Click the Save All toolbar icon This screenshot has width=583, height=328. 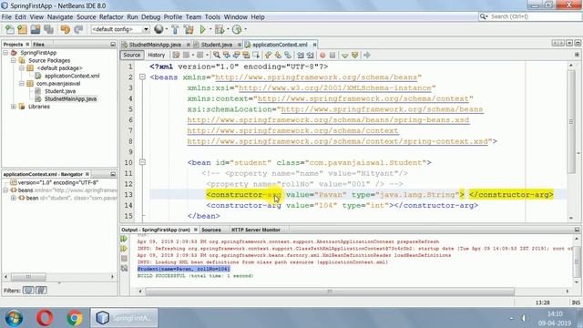point(48,29)
